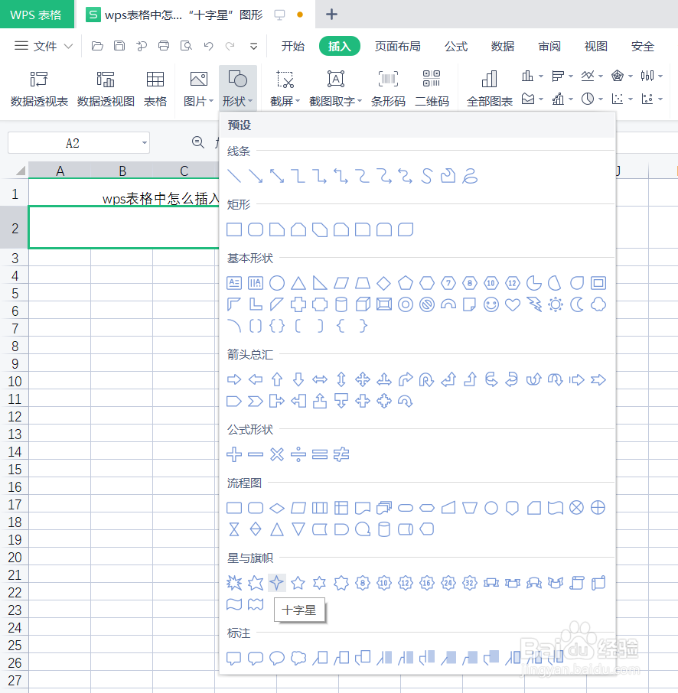
Task: Select the right arrow shape
Action: [234, 379]
